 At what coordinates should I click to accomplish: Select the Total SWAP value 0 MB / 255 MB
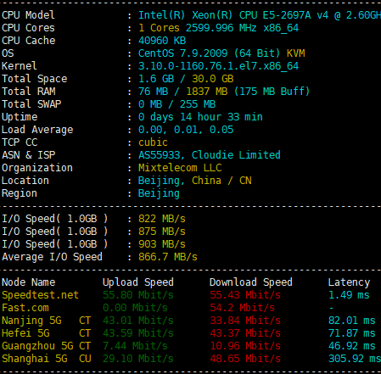coord(176,104)
